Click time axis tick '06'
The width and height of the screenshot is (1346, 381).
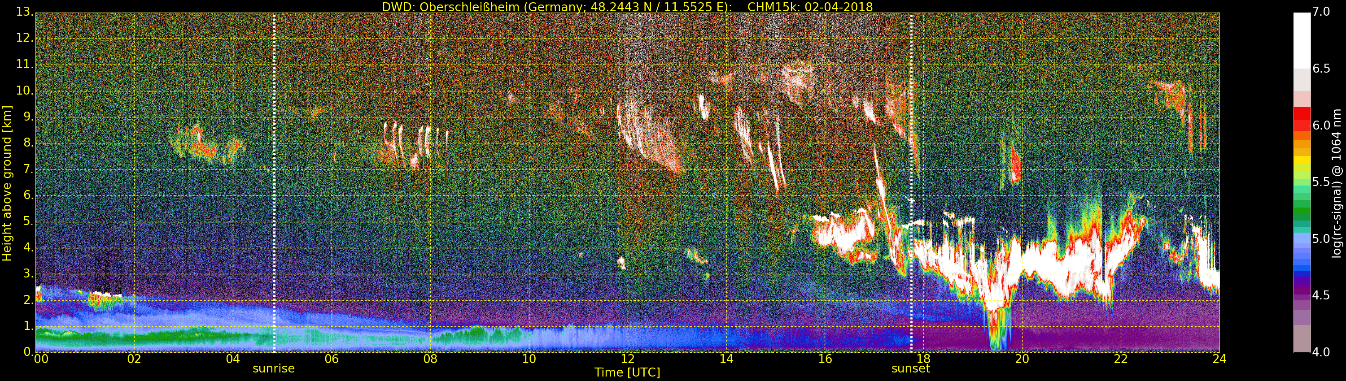coord(331,359)
